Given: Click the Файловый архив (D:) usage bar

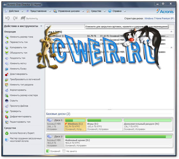Looking at the screenshot, I should click(118, 137).
